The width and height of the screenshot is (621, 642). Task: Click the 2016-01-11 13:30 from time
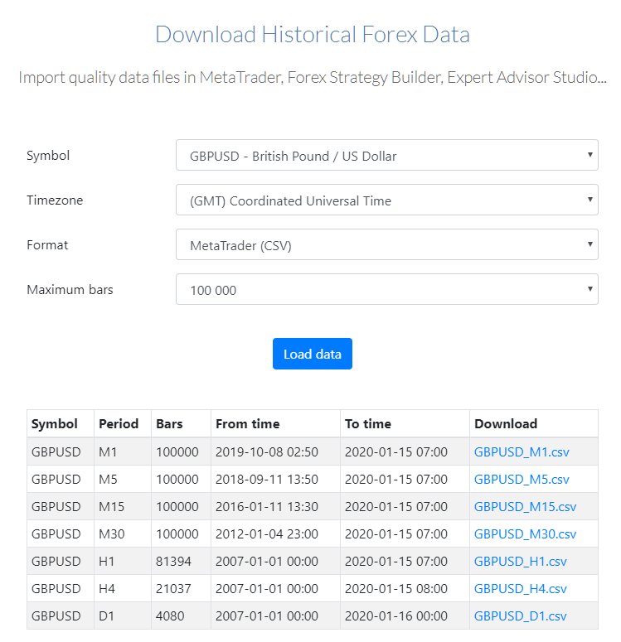(267, 507)
